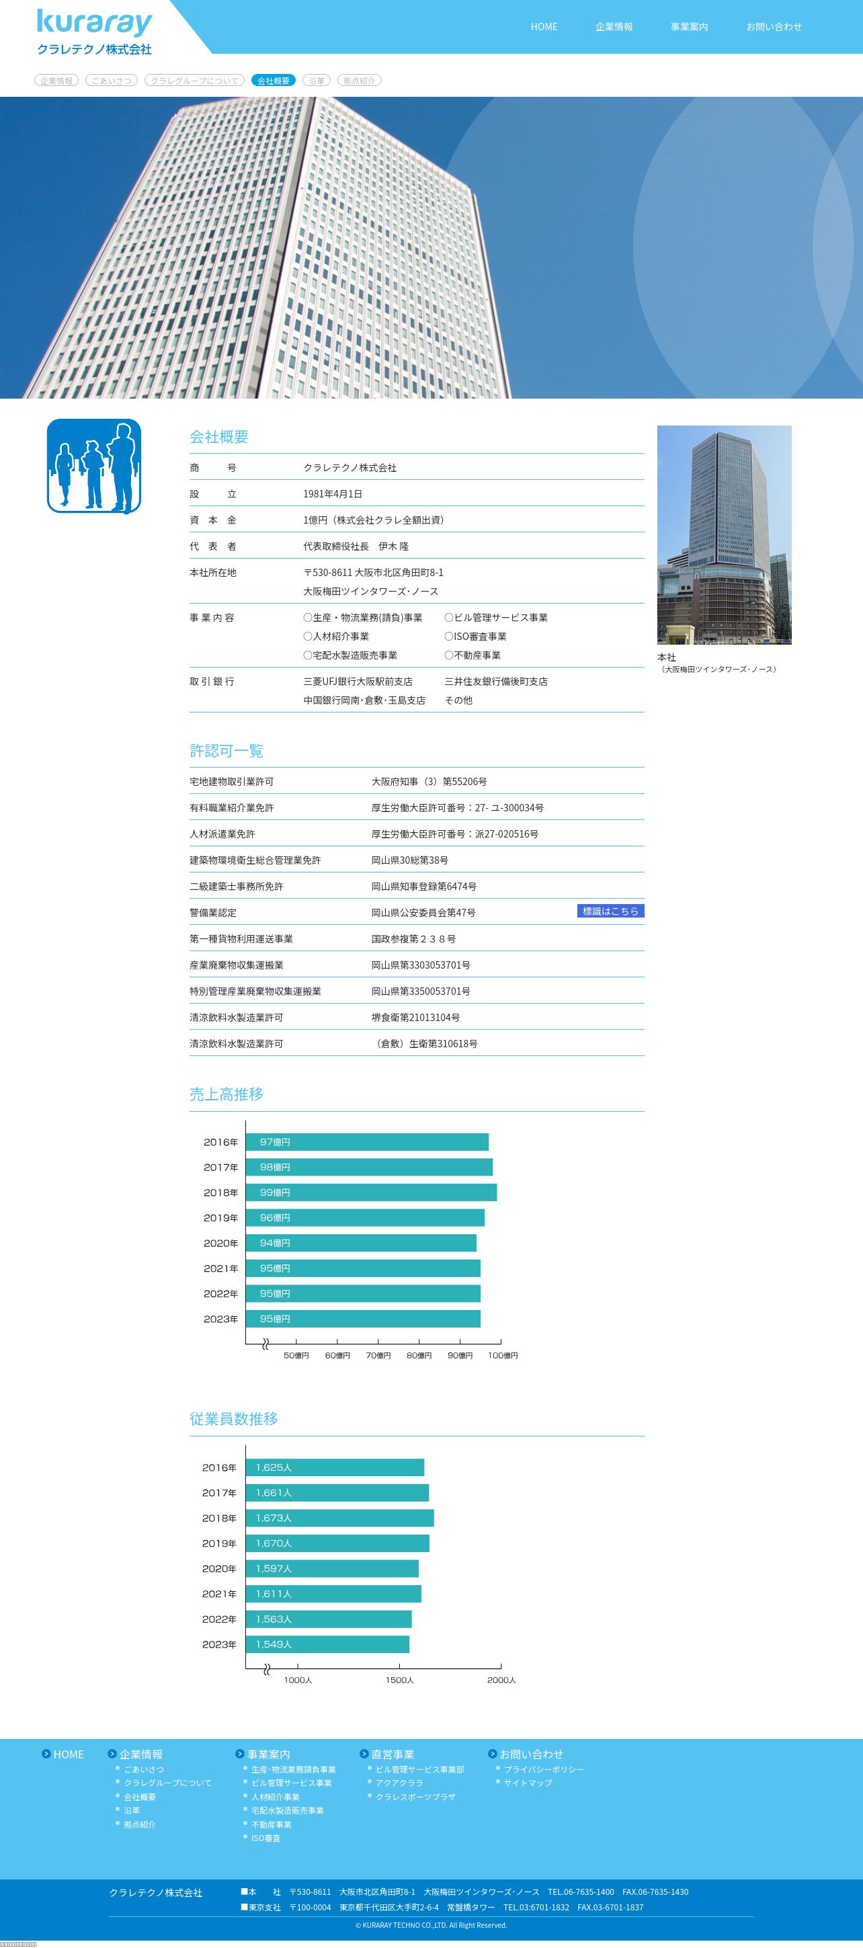Click the 売上高推移 section heading
Image resolution: width=863 pixels, height=1948 pixels.
coord(226,1094)
